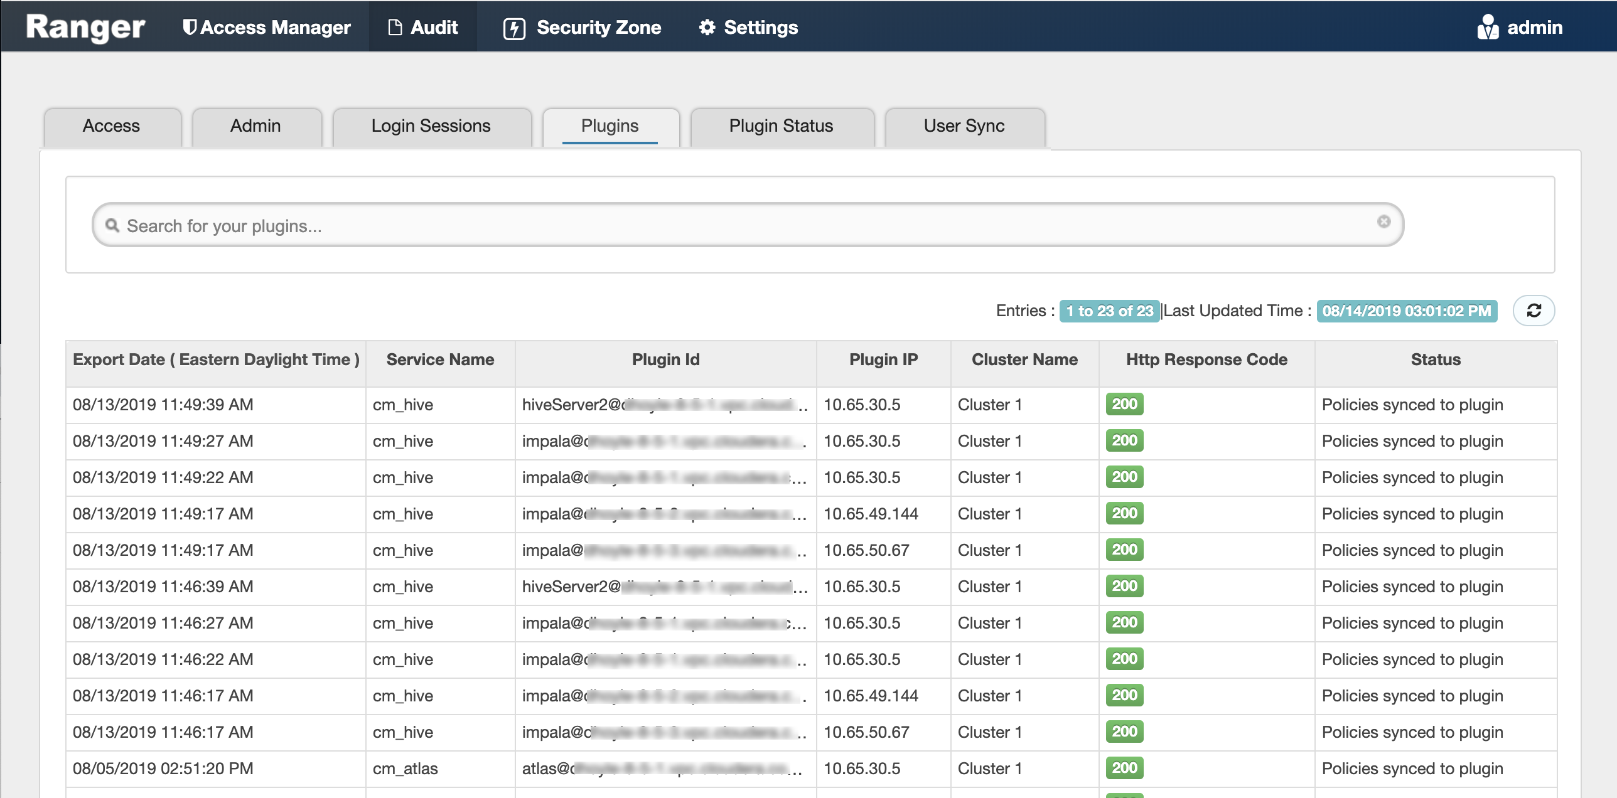The image size is (1617, 798).
Task: Click the Access Manager shield icon
Action: point(189,27)
